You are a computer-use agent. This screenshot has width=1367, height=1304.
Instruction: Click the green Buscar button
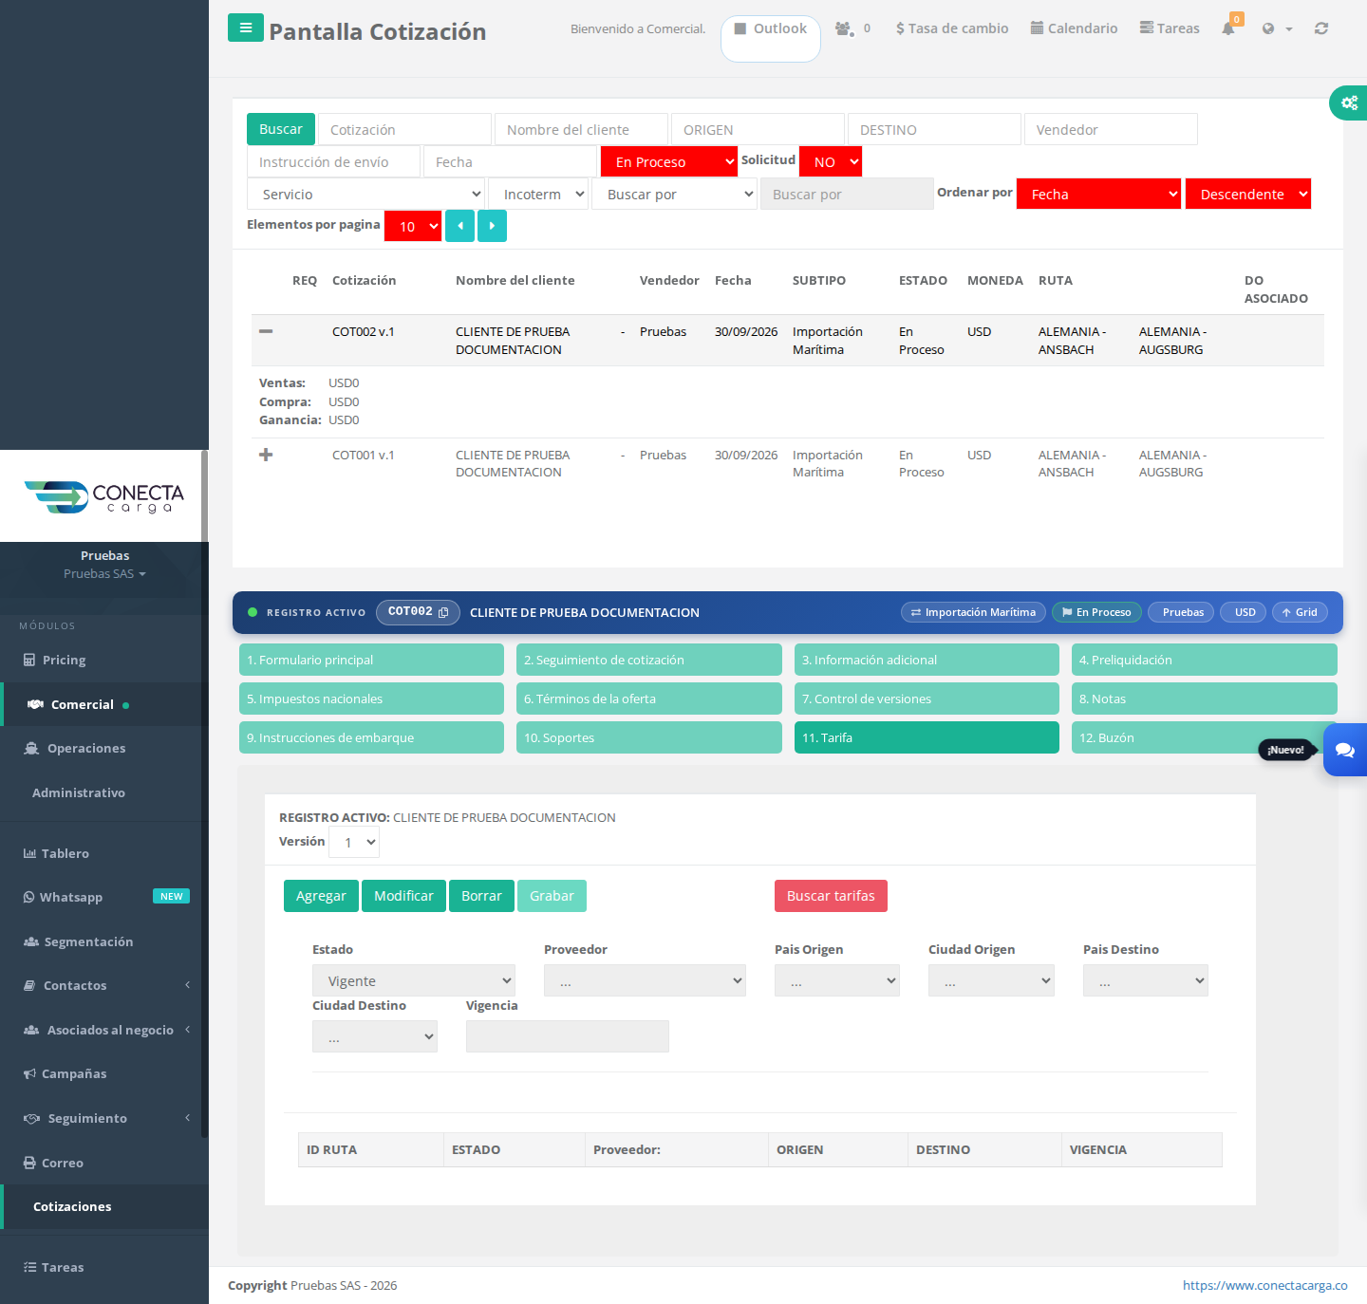[x=281, y=129]
